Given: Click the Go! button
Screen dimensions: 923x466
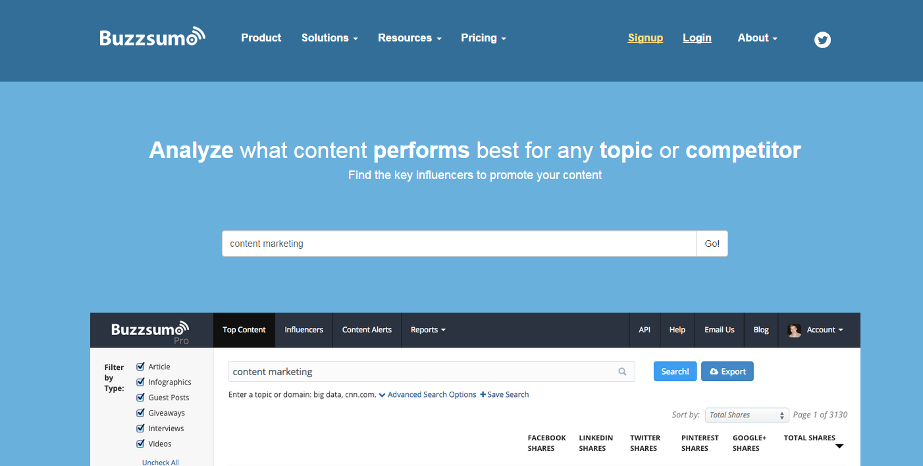Looking at the screenshot, I should tap(712, 244).
